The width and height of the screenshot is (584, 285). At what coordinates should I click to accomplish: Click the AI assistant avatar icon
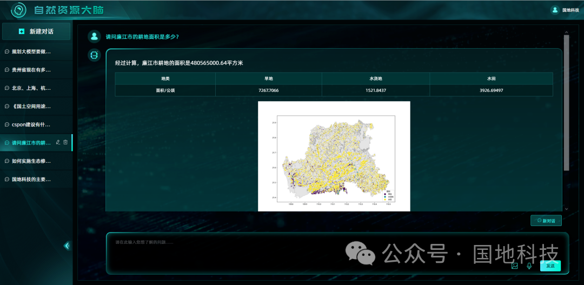tap(94, 55)
